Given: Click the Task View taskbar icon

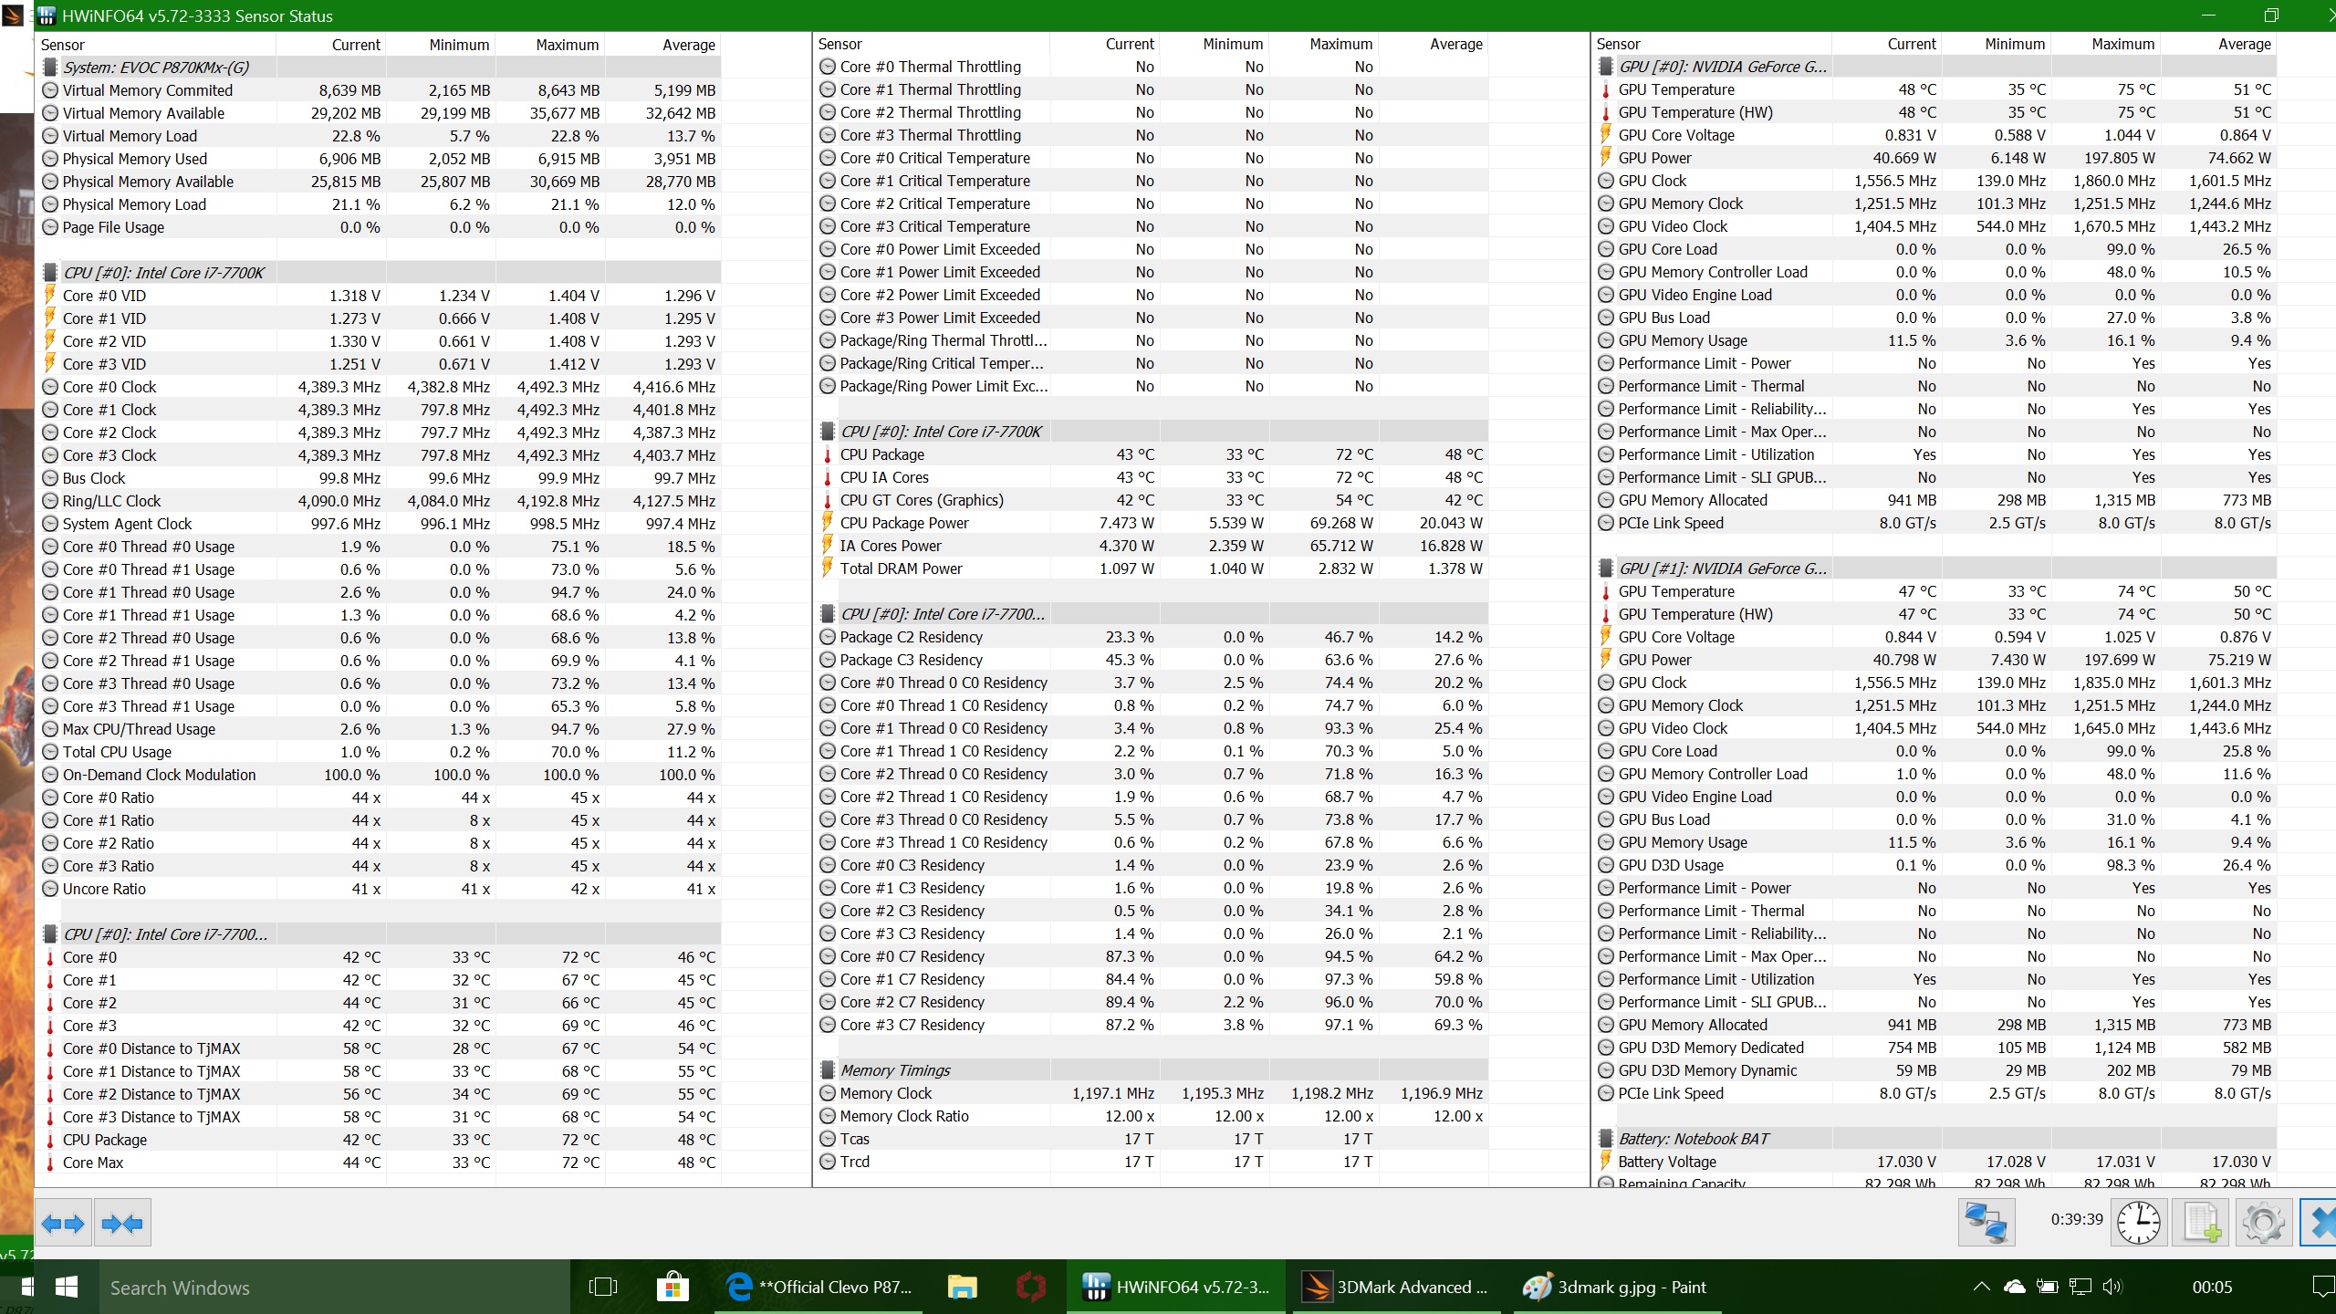Looking at the screenshot, I should [603, 1288].
